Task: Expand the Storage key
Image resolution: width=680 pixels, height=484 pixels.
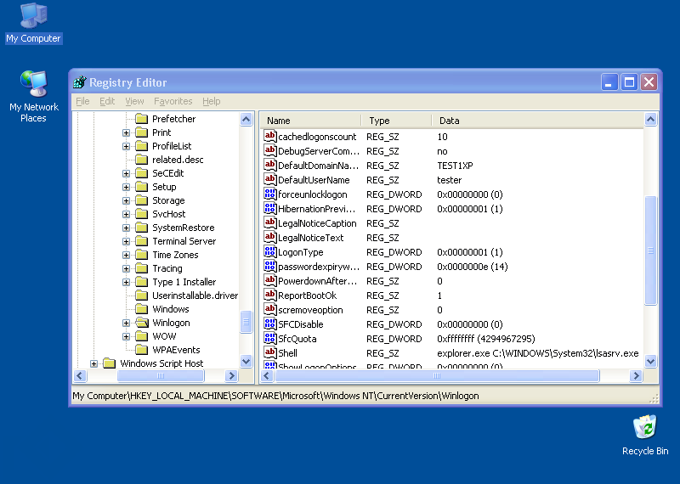Action: [x=126, y=200]
